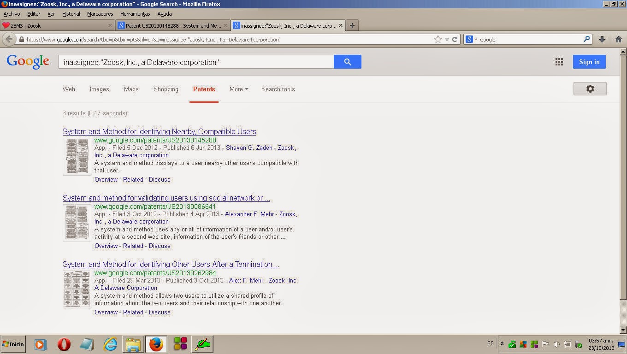
Task: Open the Google apps grid
Action: point(559,62)
